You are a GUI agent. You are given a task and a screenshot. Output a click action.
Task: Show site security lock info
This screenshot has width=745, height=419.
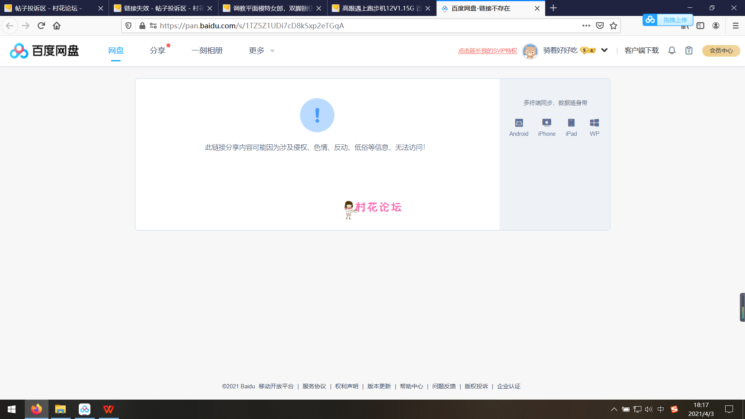tap(142, 26)
